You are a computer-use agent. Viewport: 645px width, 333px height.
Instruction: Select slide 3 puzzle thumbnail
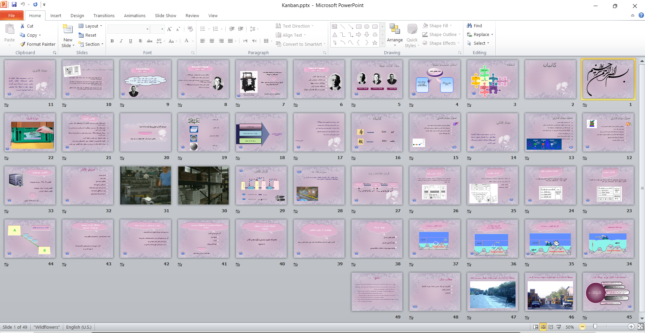coord(493,79)
